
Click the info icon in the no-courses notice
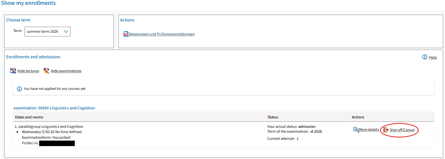click(19, 89)
